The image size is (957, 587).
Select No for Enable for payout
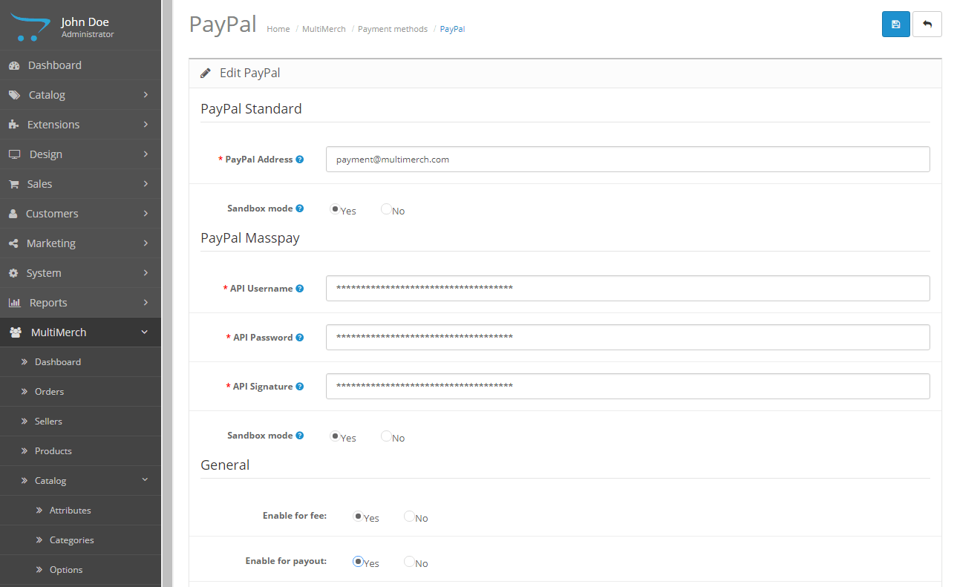pos(409,562)
